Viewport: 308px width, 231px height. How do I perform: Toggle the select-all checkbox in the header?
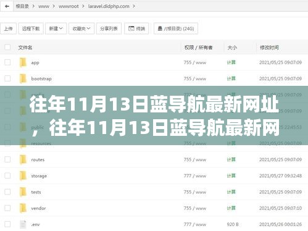(x=7, y=47)
